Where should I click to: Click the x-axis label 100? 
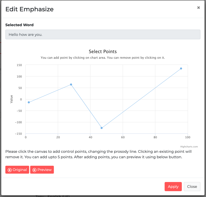(x=188, y=138)
